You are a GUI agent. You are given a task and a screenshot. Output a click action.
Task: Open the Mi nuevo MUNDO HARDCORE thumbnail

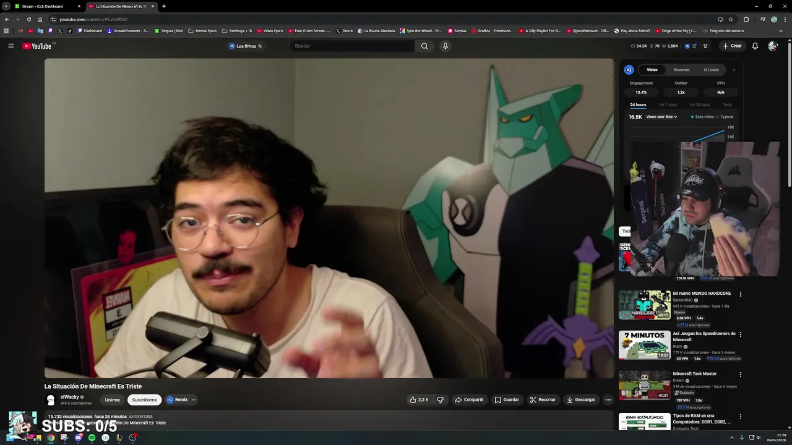tap(644, 305)
